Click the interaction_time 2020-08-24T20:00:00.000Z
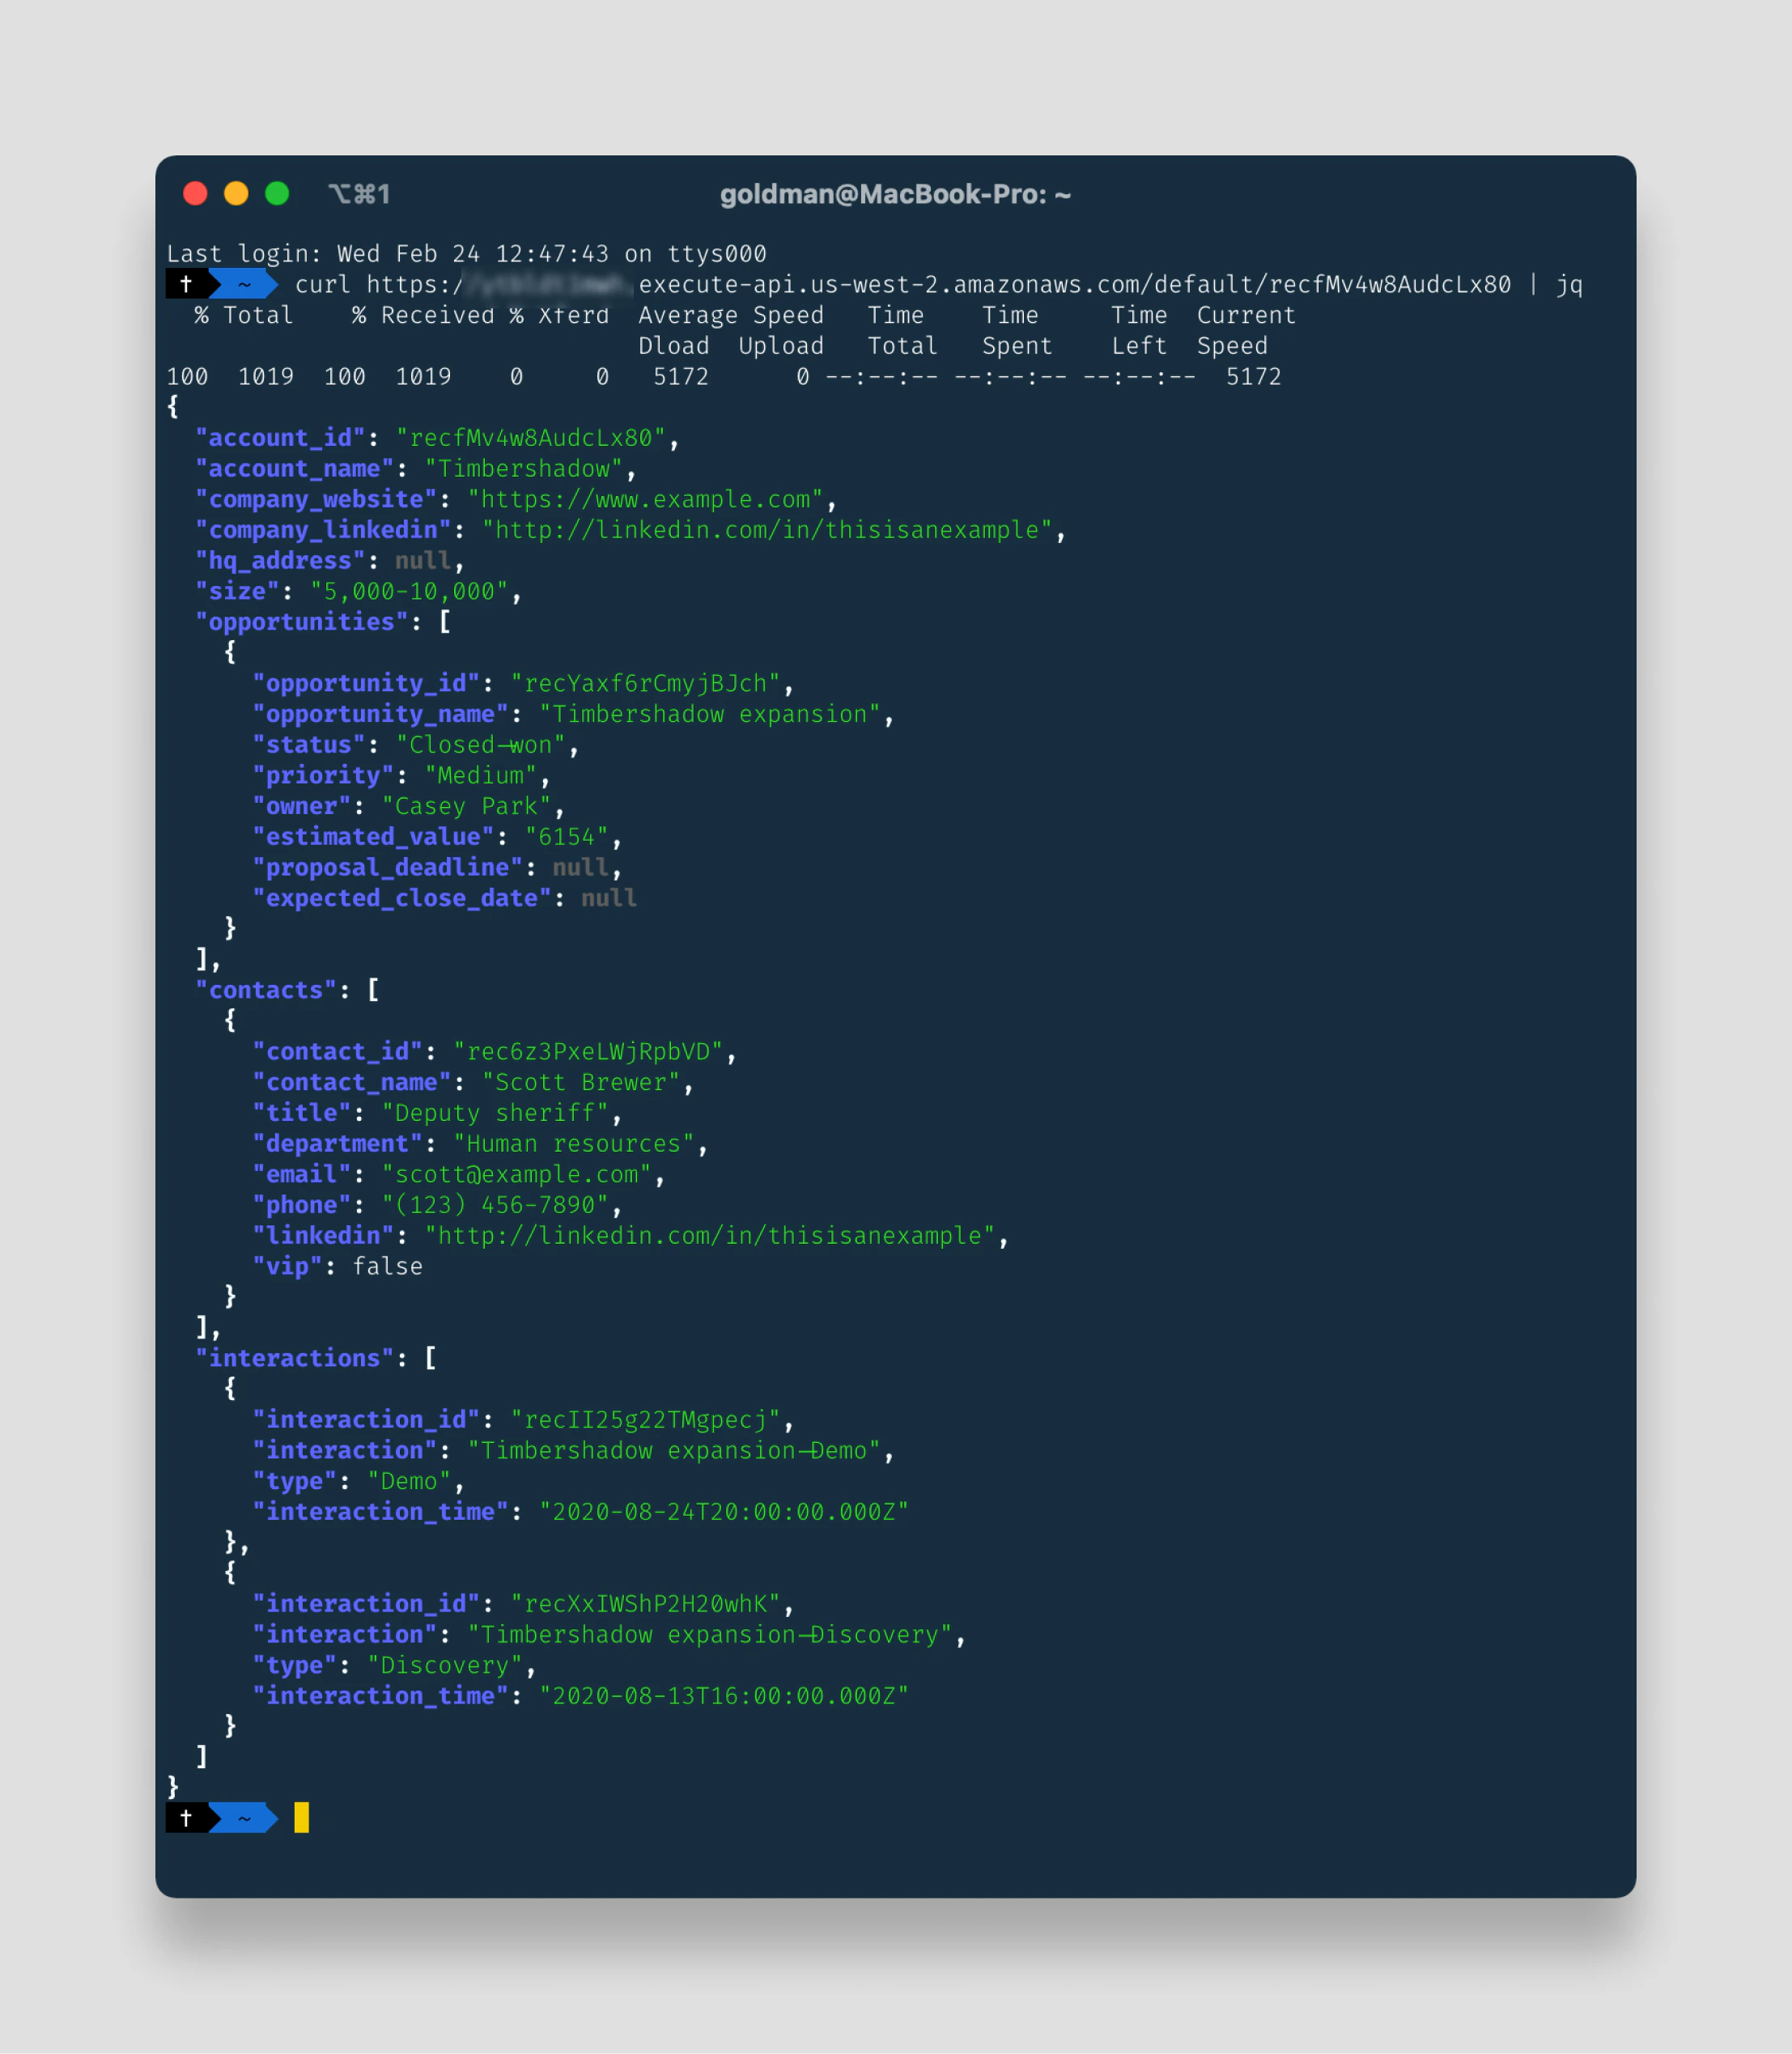Viewport: 1792px width, 2054px height. (x=724, y=1512)
